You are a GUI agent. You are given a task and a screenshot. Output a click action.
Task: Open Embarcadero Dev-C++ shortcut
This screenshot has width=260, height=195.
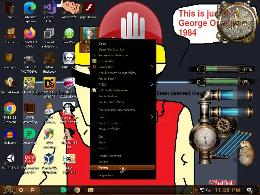[x=29, y=164]
